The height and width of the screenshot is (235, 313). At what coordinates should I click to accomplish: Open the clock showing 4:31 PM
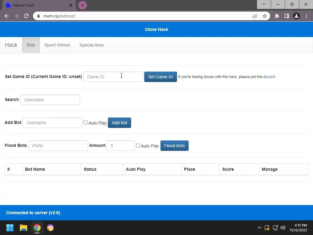(298, 228)
